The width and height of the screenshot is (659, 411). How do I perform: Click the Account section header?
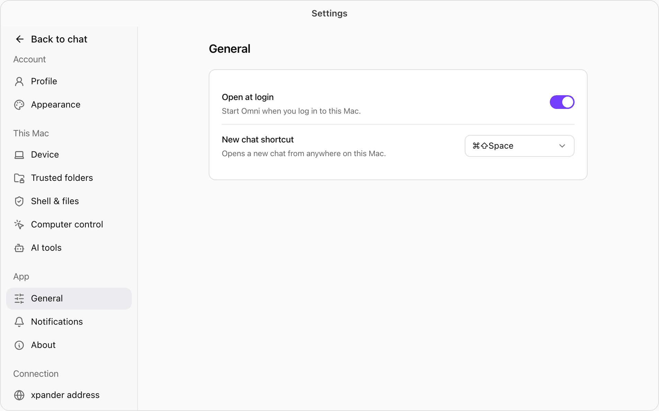[x=30, y=60]
